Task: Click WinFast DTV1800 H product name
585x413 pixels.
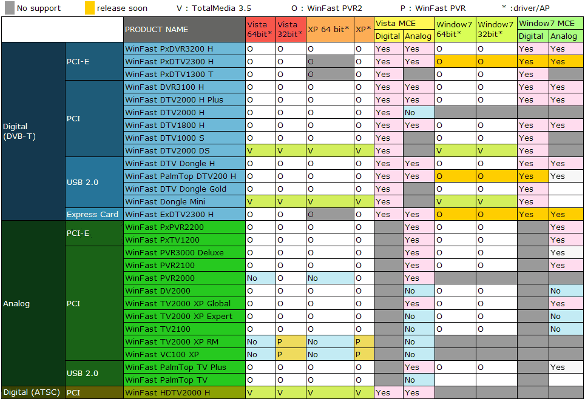Action: pyautogui.click(x=184, y=126)
